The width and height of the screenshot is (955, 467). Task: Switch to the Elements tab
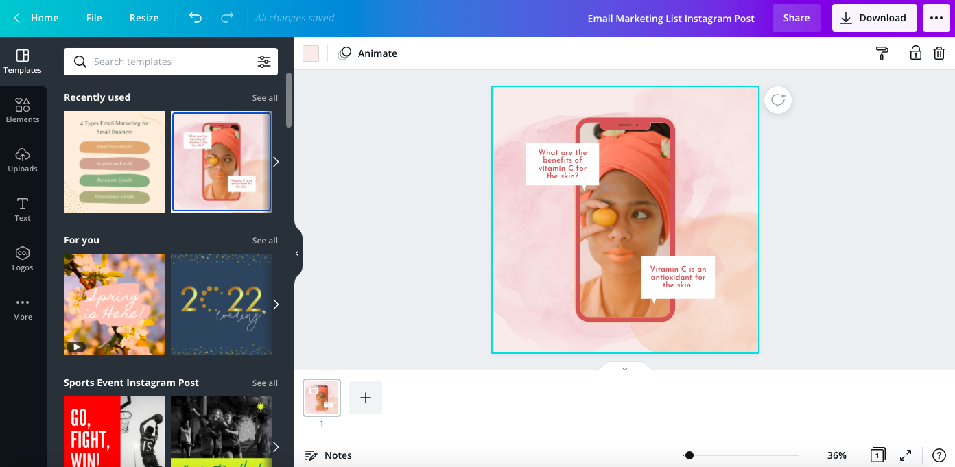[23, 110]
